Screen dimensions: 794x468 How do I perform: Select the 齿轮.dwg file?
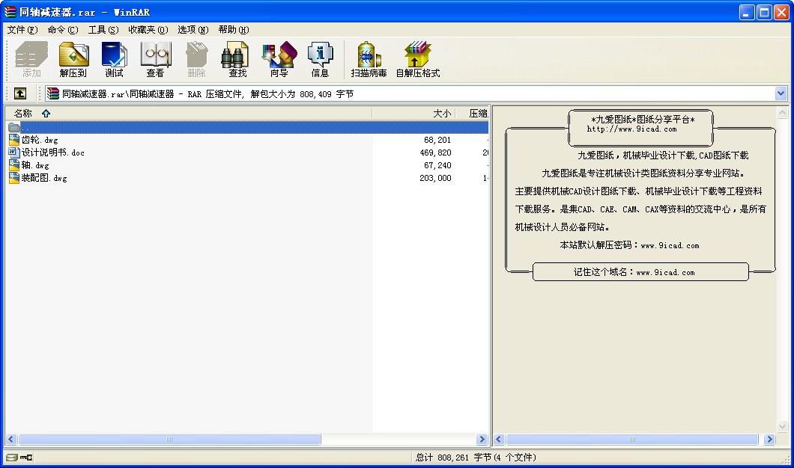pos(39,140)
